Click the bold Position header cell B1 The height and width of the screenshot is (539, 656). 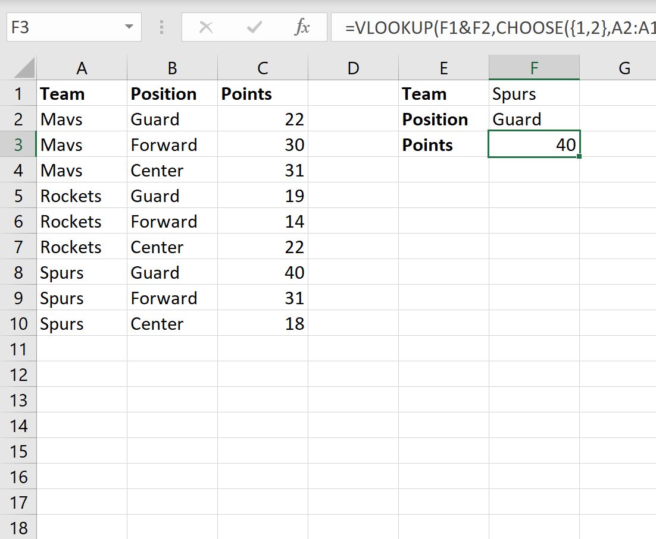(172, 94)
